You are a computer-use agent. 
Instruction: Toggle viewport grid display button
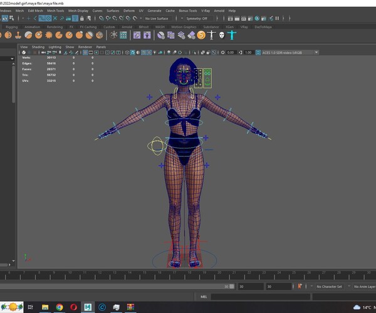tap(85, 53)
